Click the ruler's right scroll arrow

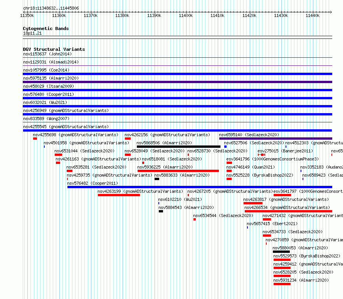tap(331, 12)
